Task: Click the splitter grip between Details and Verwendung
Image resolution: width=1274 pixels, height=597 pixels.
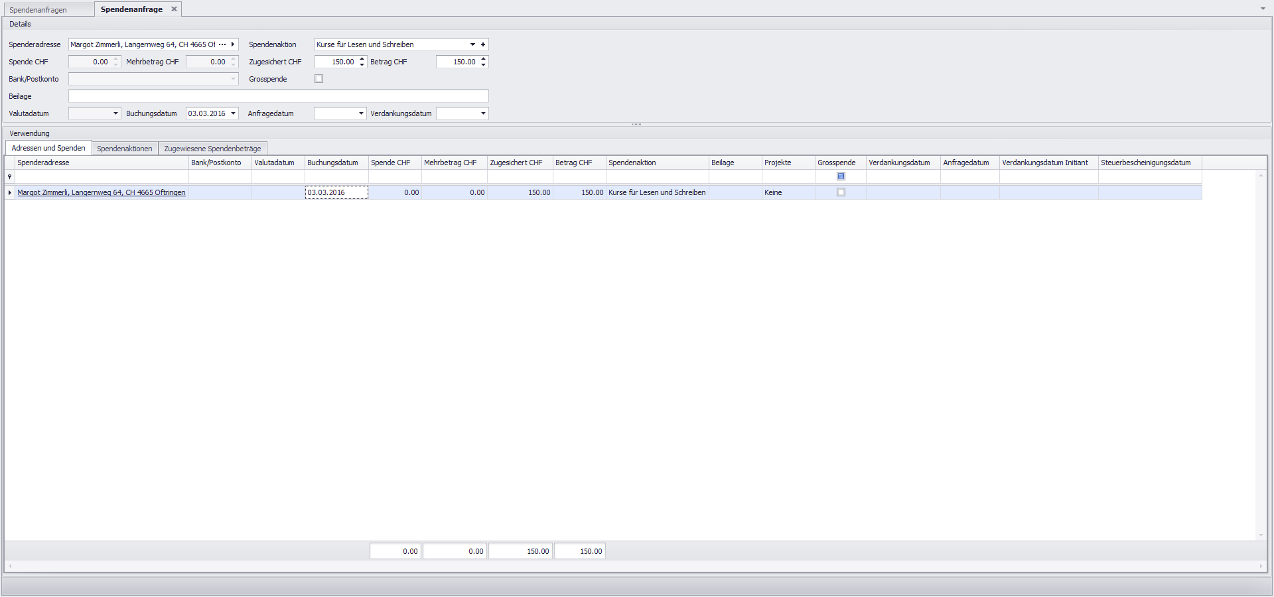Action: coord(636,124)
